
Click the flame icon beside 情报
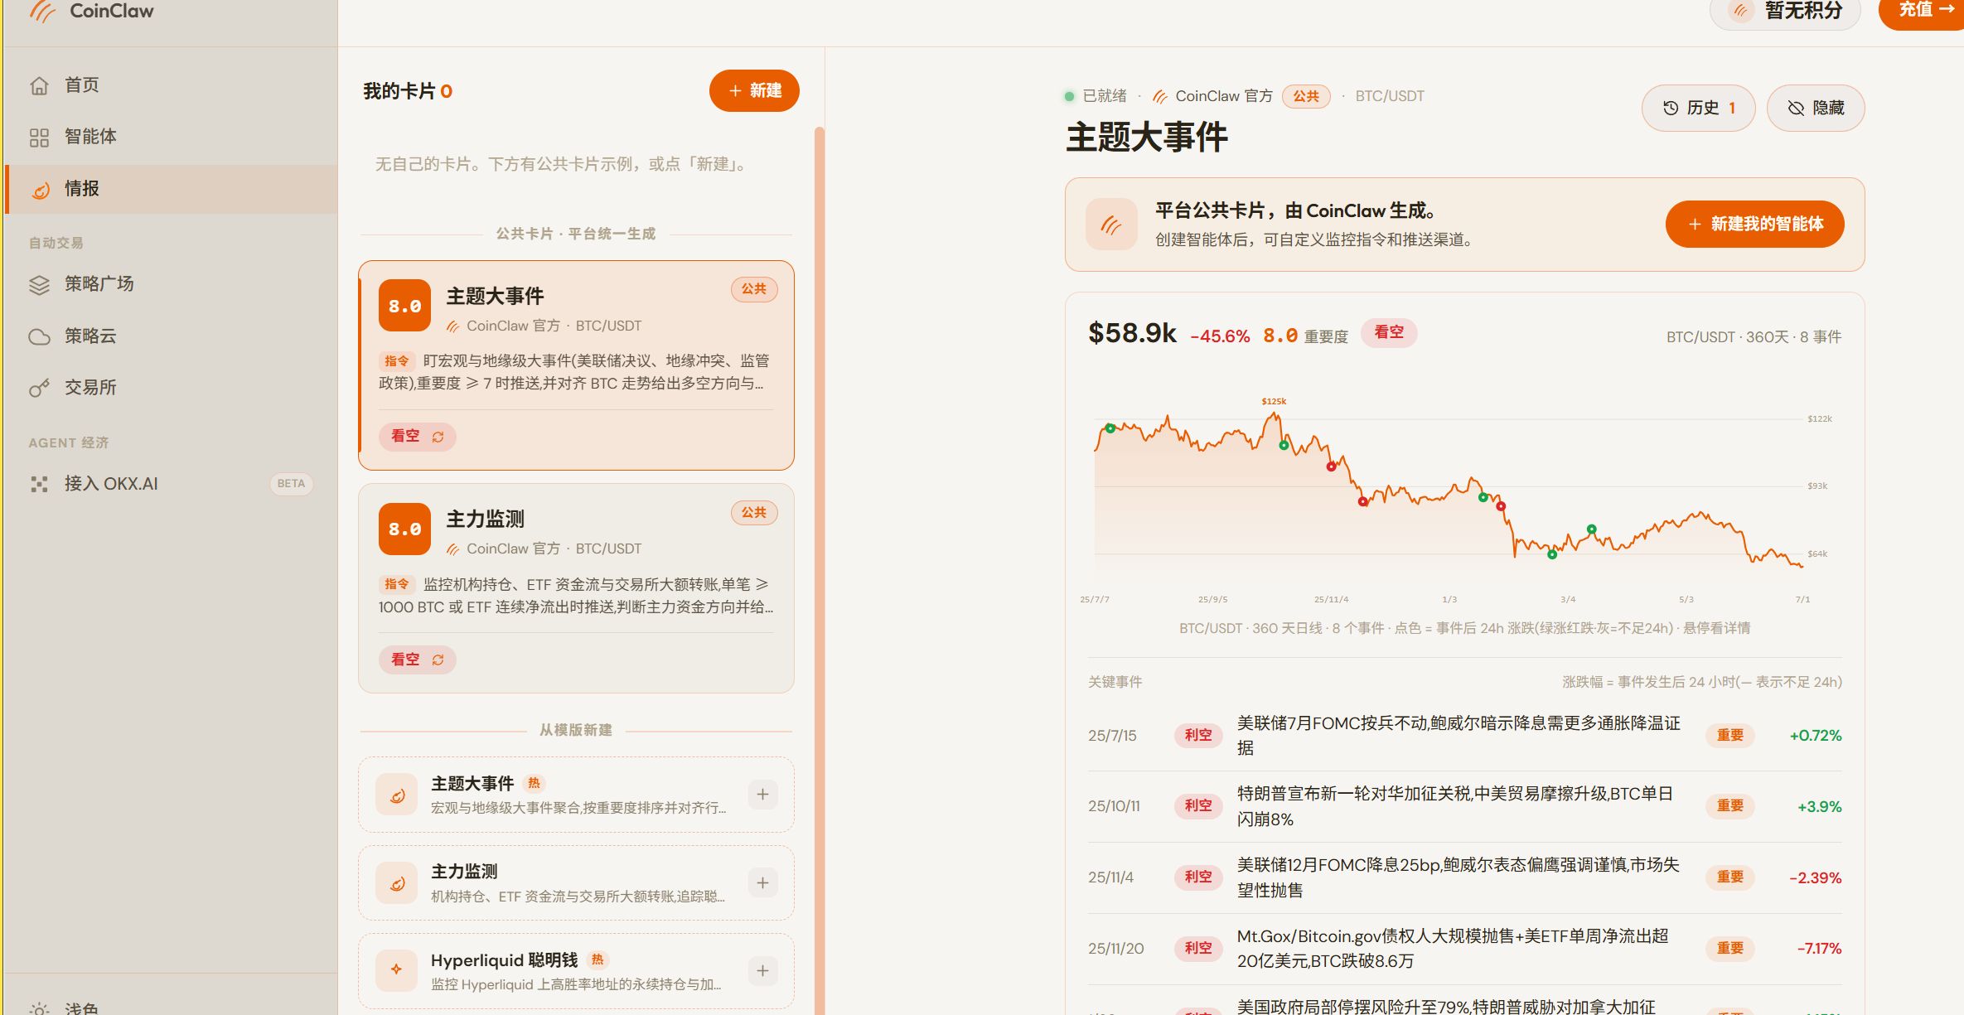(41, 191)
